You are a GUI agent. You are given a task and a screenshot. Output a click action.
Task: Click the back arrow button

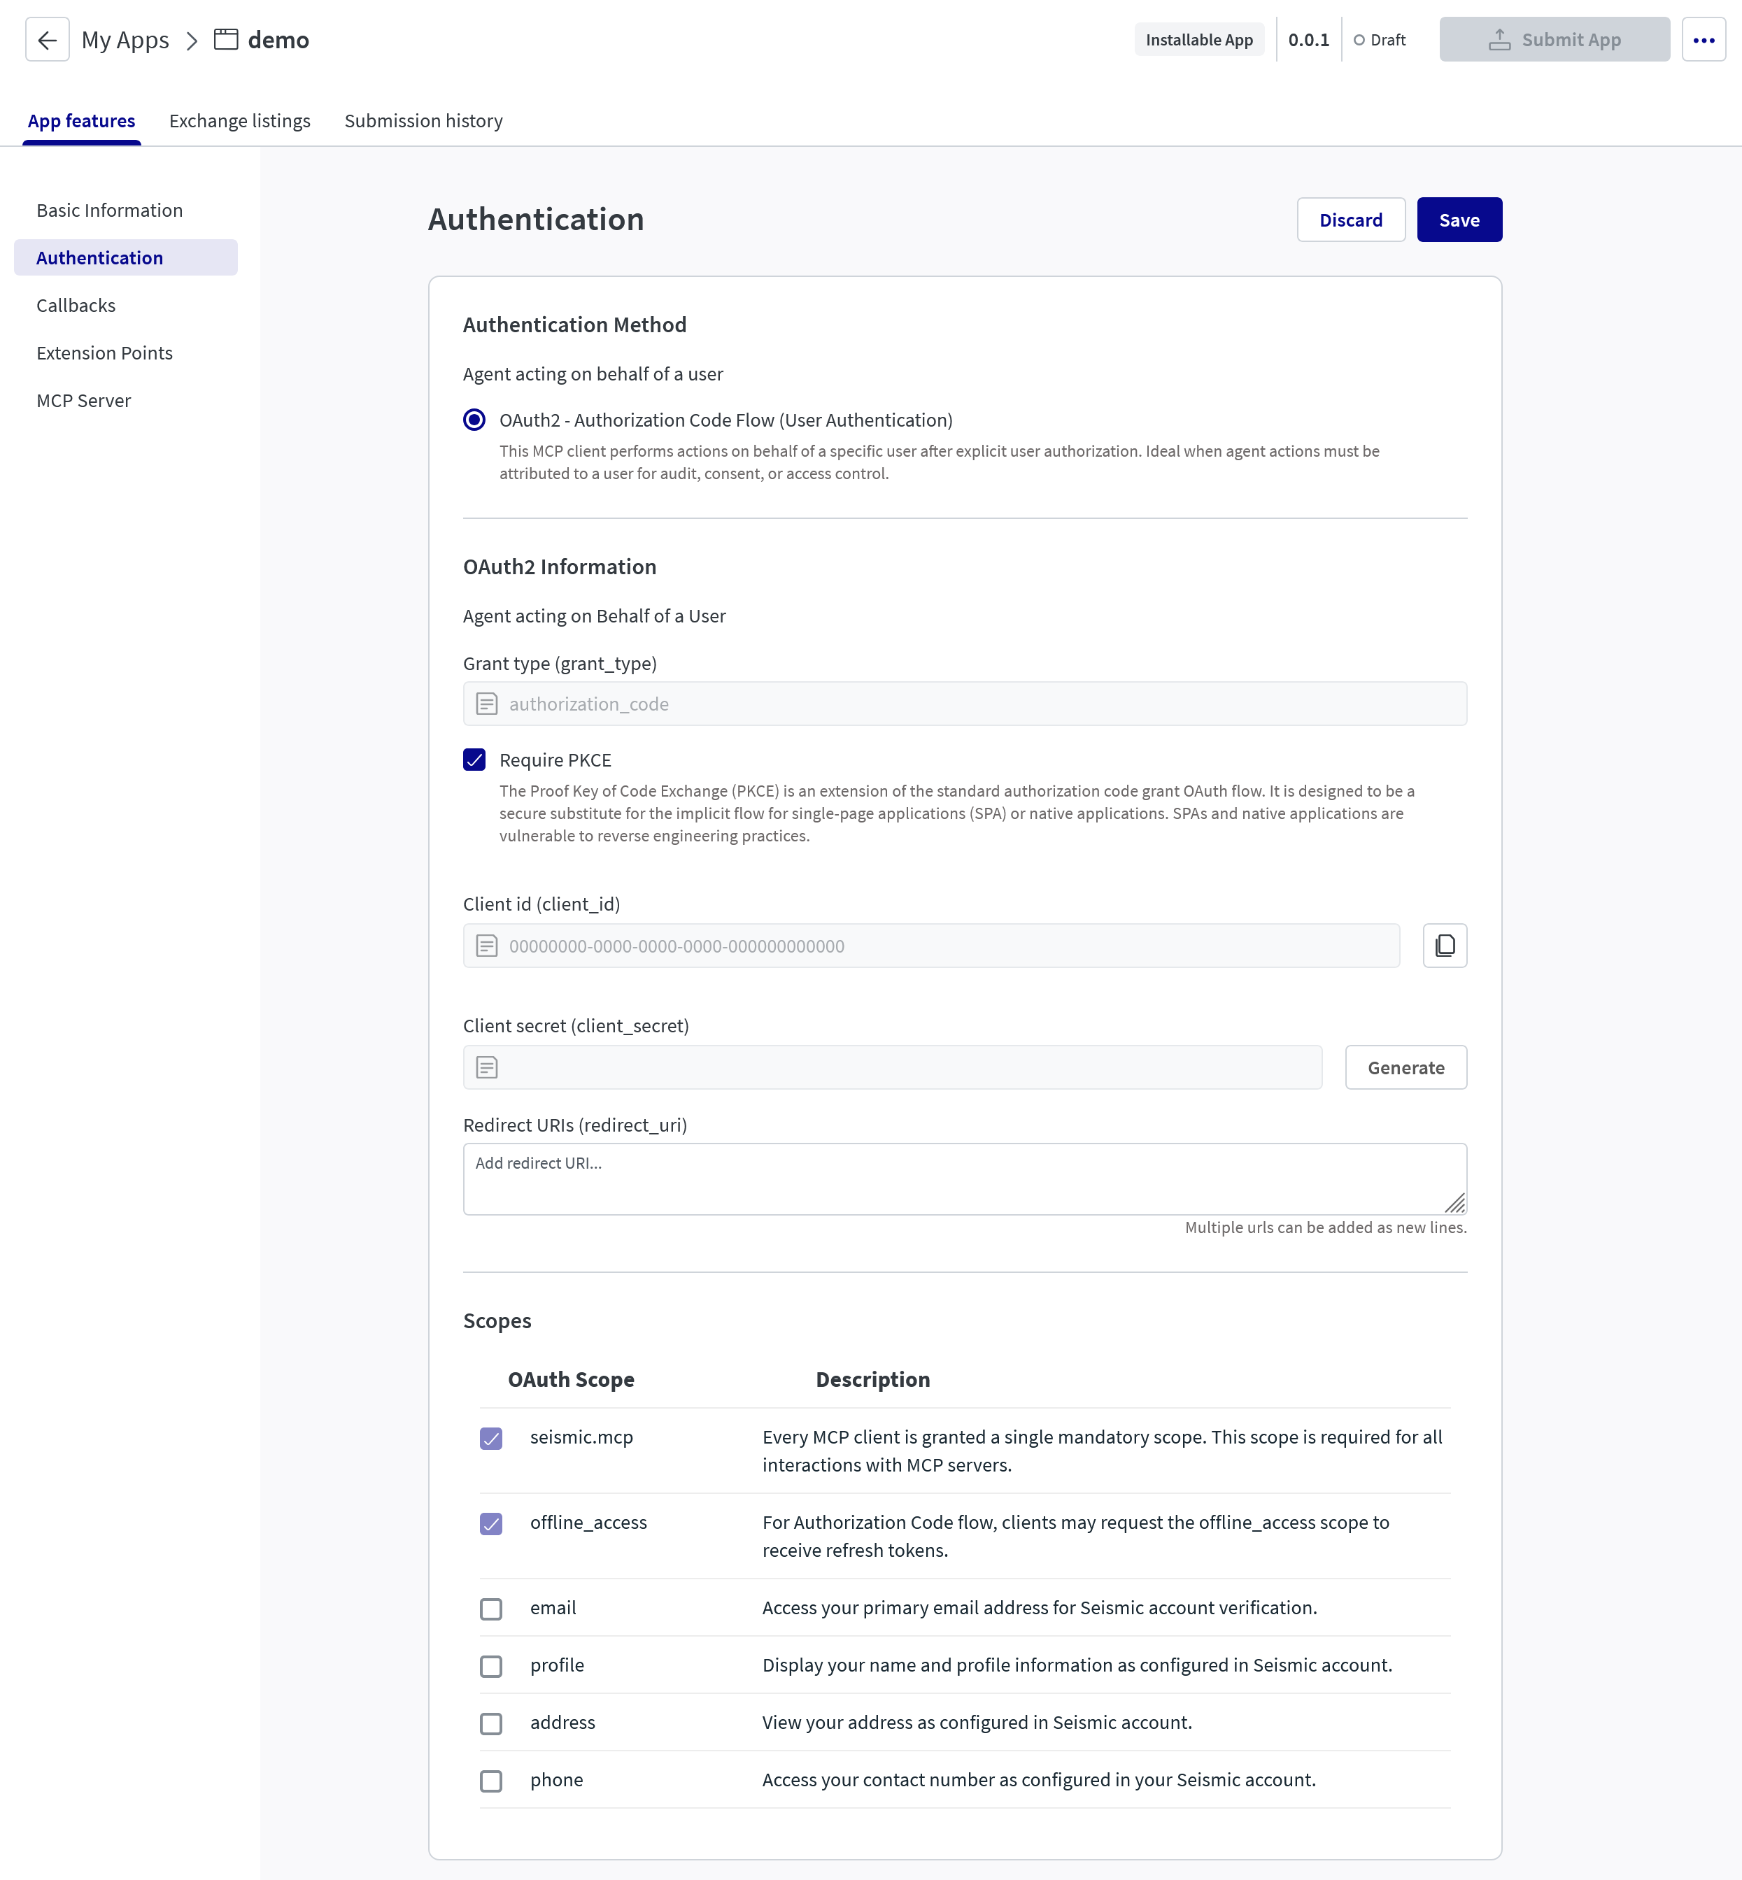pyautogui.click(x=47, y=40)
